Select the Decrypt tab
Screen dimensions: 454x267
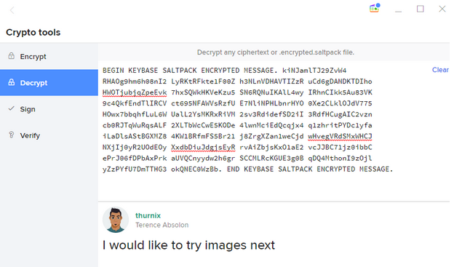(49, 82)
